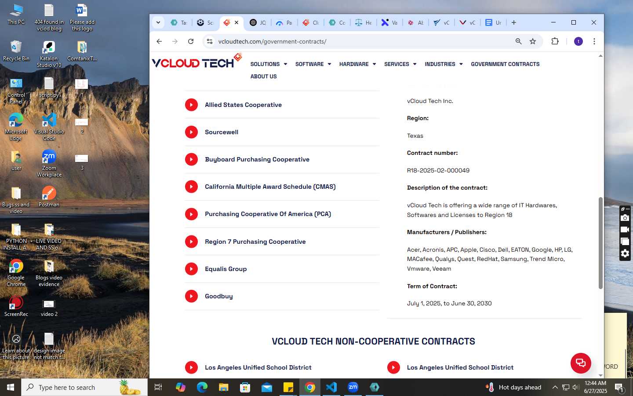Open the Mail app from taskbar

267,387
